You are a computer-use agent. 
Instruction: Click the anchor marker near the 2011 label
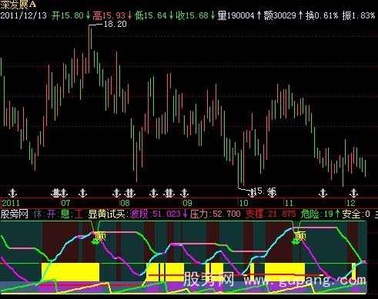click(x=12, y=193)
